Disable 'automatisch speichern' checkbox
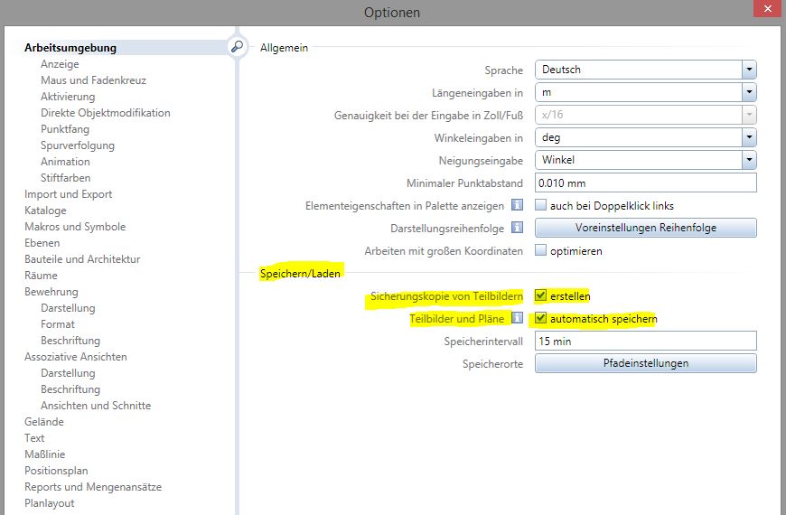 point(541,318)
